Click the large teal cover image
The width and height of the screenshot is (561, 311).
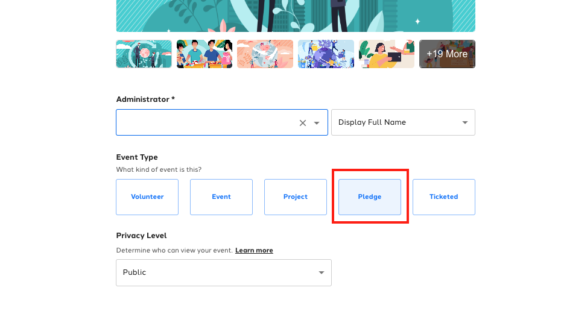pos(296,16)
